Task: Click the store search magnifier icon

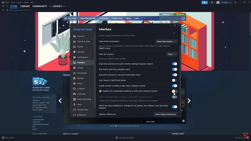Action: 183,18
